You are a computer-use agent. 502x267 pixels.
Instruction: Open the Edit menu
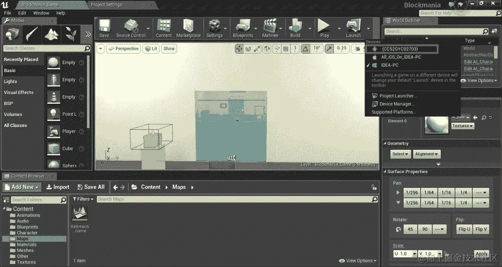click(22, 13)
